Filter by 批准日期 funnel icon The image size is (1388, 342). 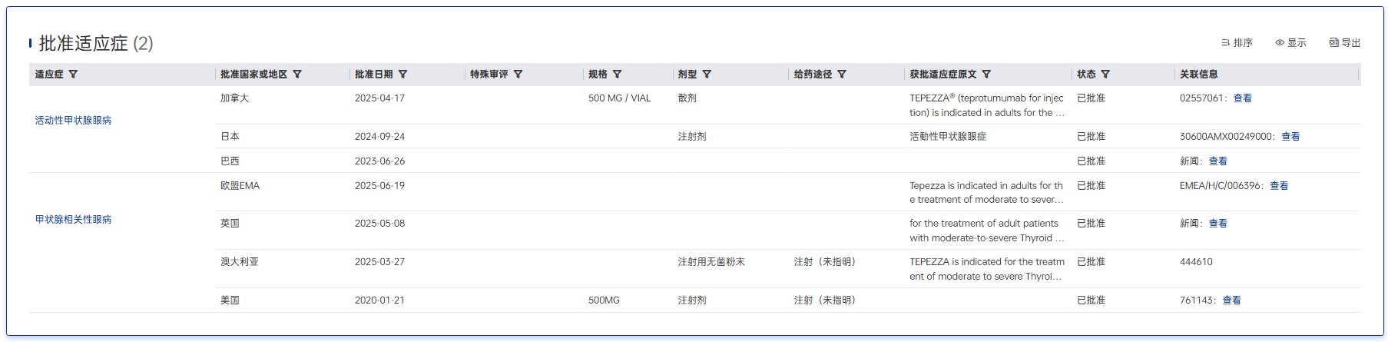[402, 75]
